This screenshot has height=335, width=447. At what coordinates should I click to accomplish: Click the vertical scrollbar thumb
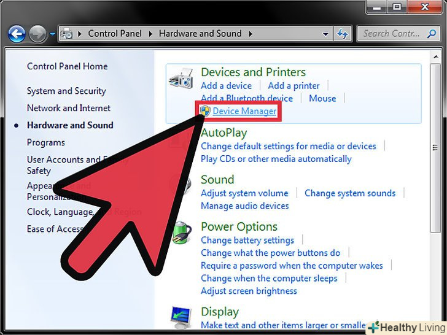click(x=435, y=148)
